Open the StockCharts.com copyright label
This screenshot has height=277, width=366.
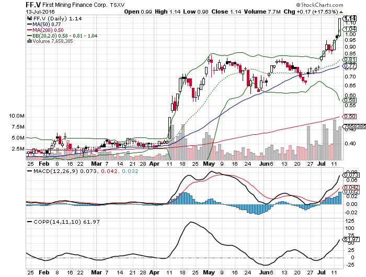point(319,5)
